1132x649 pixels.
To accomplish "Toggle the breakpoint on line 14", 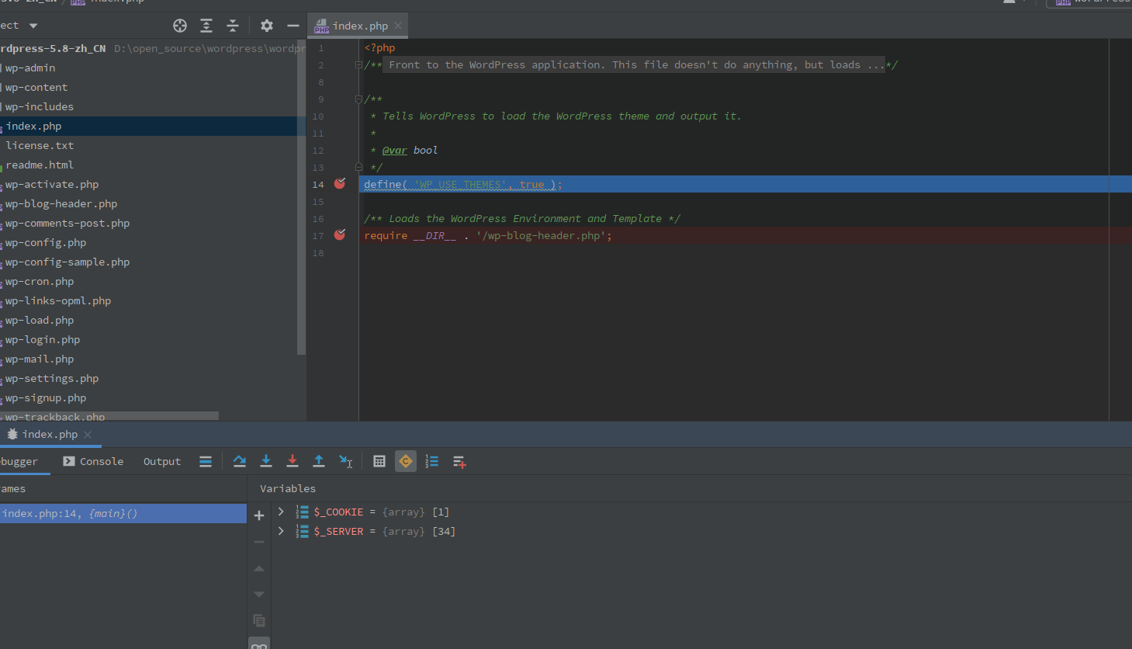I will point(340,184).
